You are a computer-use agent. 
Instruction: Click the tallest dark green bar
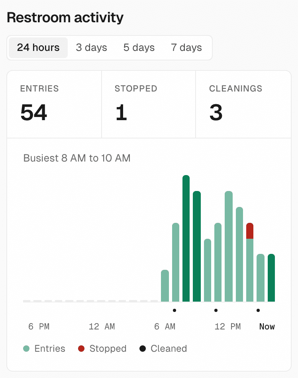pos(186,238)
